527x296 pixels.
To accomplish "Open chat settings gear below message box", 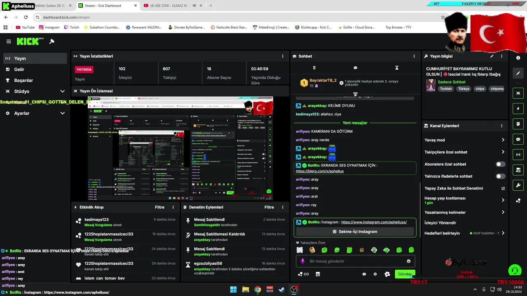I will point(375,274).
